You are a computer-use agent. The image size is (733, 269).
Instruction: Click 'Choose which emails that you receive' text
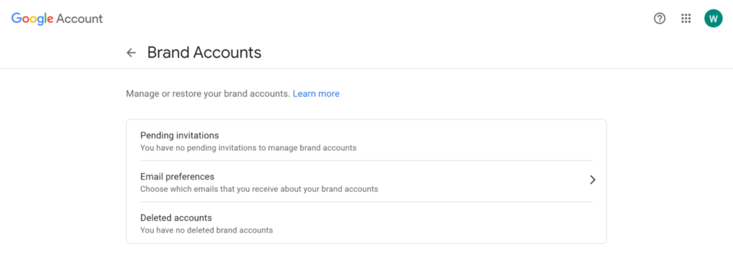[259, 189]
